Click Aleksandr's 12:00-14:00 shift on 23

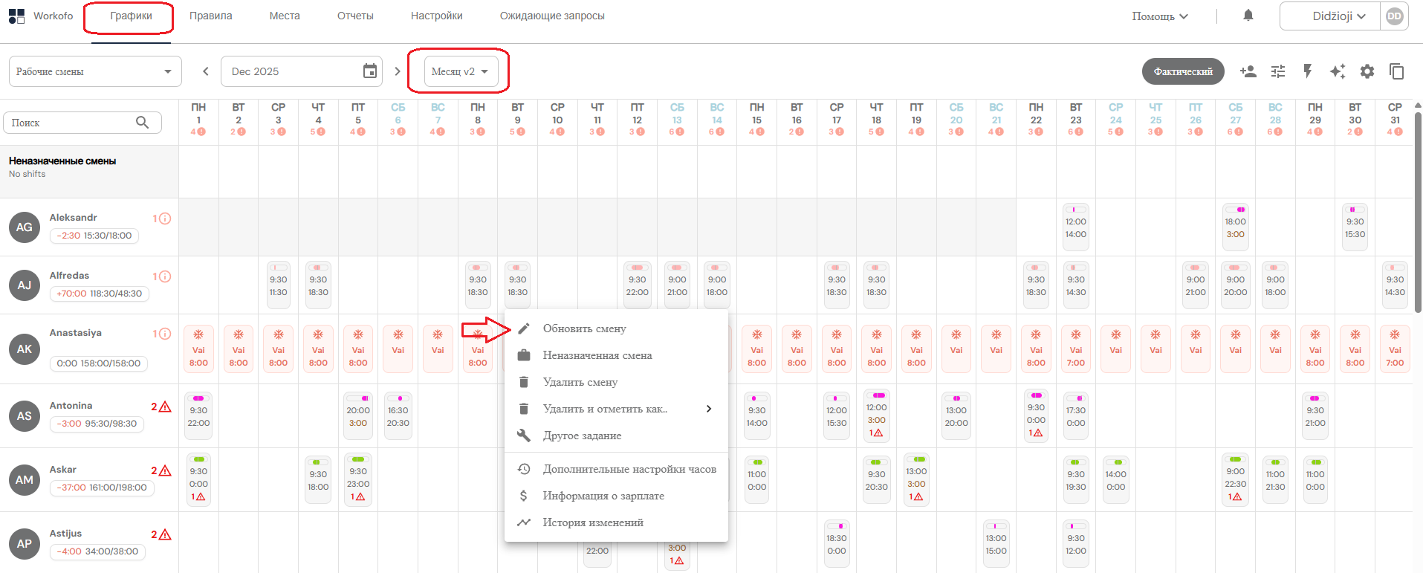pyautogui.click(x=1076, y=227)
